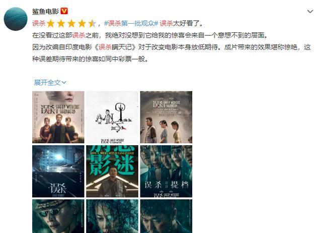The height and width of the screenshot is (233, 322).
Task: Open the dark blue 误杀 building poster
Action: pyautogui.click(x=58, y=171)
